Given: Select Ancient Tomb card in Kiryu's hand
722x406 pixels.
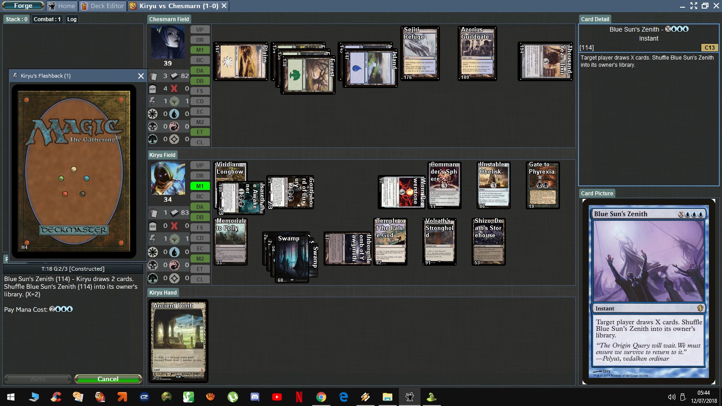Looking at the screenshot, I should [x=178, y=341].
